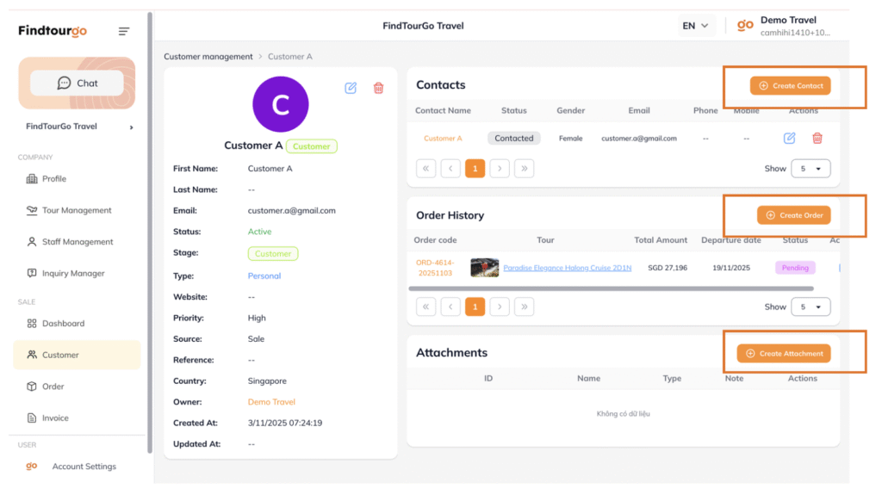882x489 pixels.
Task: Click the hamburger menu icon beside Findtourgo logo
Action: pyautogui.click(x=124, y=32)
